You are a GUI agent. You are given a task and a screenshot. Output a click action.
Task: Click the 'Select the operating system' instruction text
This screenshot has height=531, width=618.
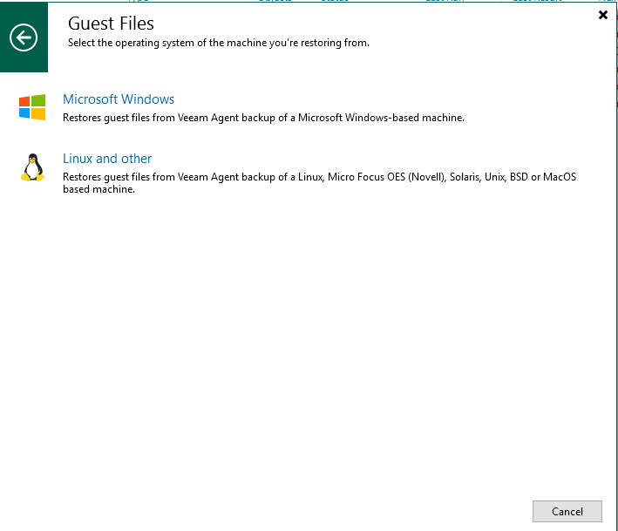[x=218, y=43]
